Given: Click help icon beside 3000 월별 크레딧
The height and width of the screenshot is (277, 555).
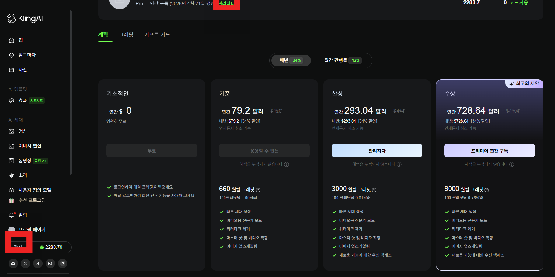Looking at the screenshot, I should 374,190.
